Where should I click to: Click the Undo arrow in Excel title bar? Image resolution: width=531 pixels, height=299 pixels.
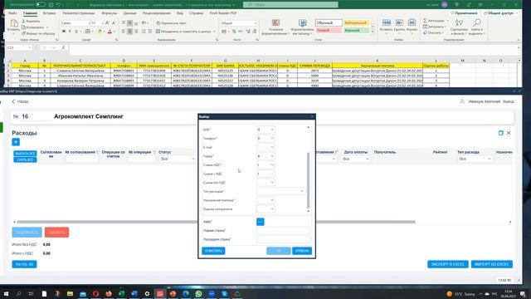point(58,5)
